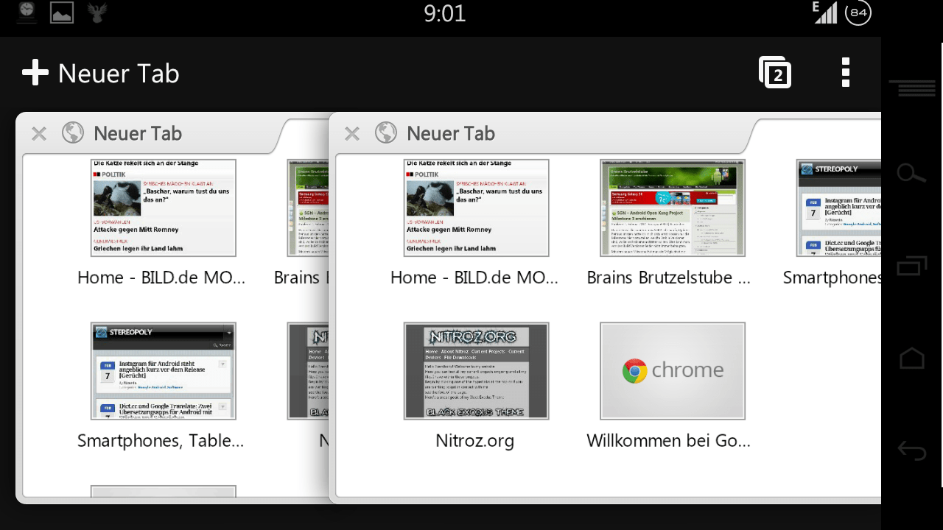Tap the picture notification icon in status bar
The image size is (943, 530).
62,13
